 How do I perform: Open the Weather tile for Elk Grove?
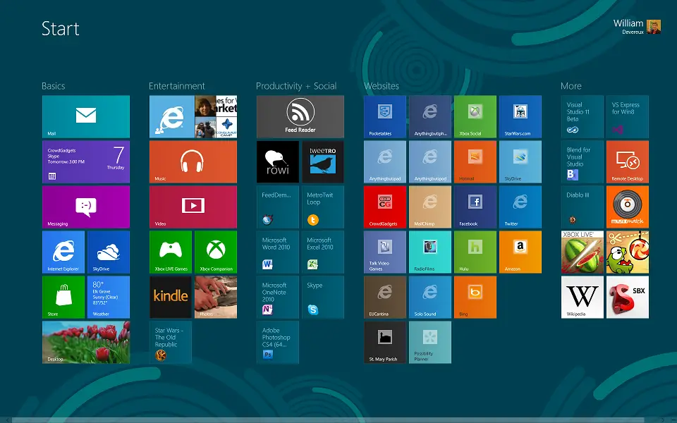click(x=109, y=297)
